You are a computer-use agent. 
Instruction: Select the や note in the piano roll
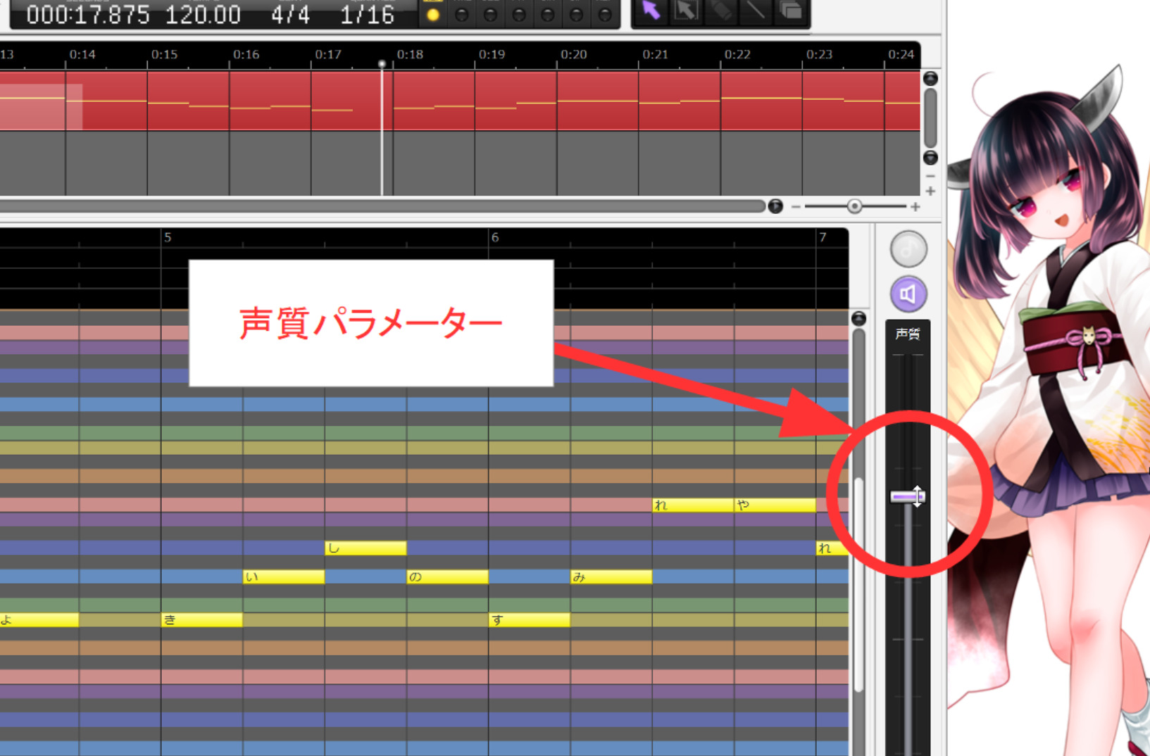tap(775, 505)
